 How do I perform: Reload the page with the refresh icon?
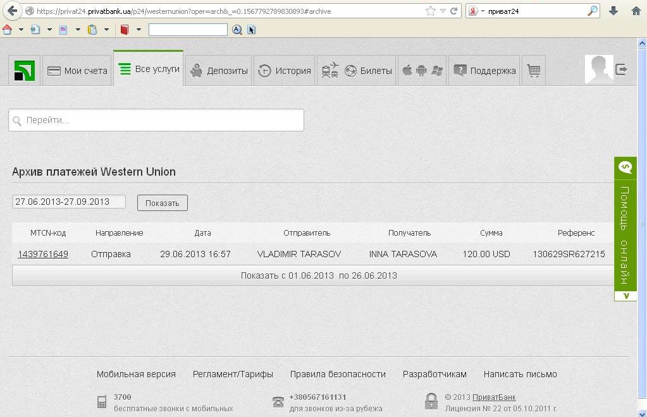tap(453, 11)
